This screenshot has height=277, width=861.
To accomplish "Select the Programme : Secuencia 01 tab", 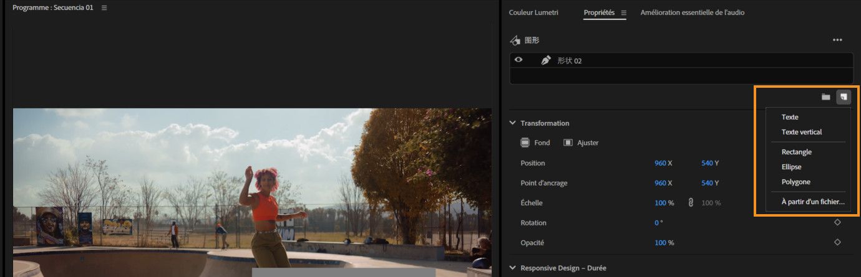I will click(52, 7).
